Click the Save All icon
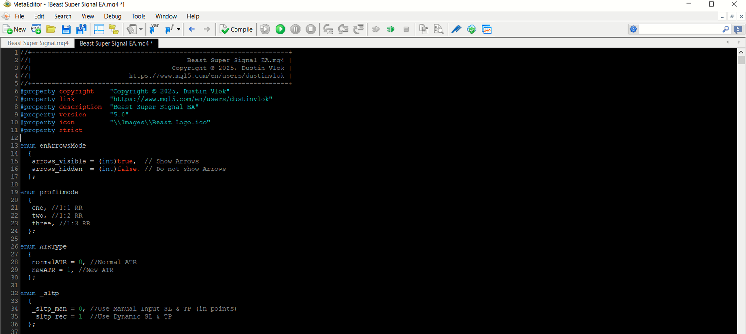 coord(81,29)
